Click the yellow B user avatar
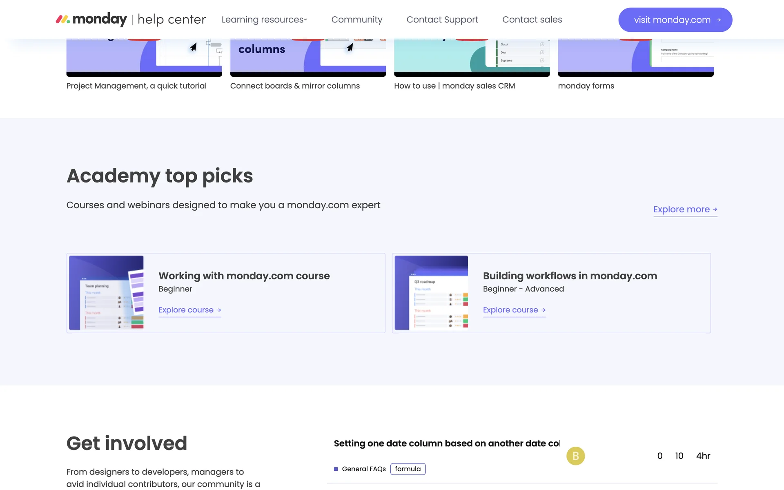 [575, 456]
